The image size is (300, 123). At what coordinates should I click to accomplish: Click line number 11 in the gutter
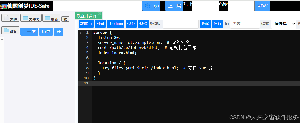86,83
